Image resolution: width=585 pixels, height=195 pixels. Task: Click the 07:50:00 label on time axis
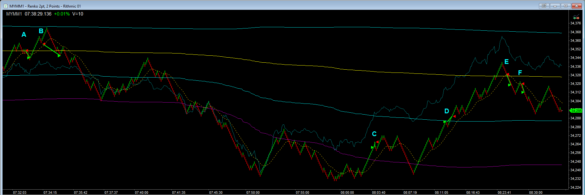pos(253,192)
